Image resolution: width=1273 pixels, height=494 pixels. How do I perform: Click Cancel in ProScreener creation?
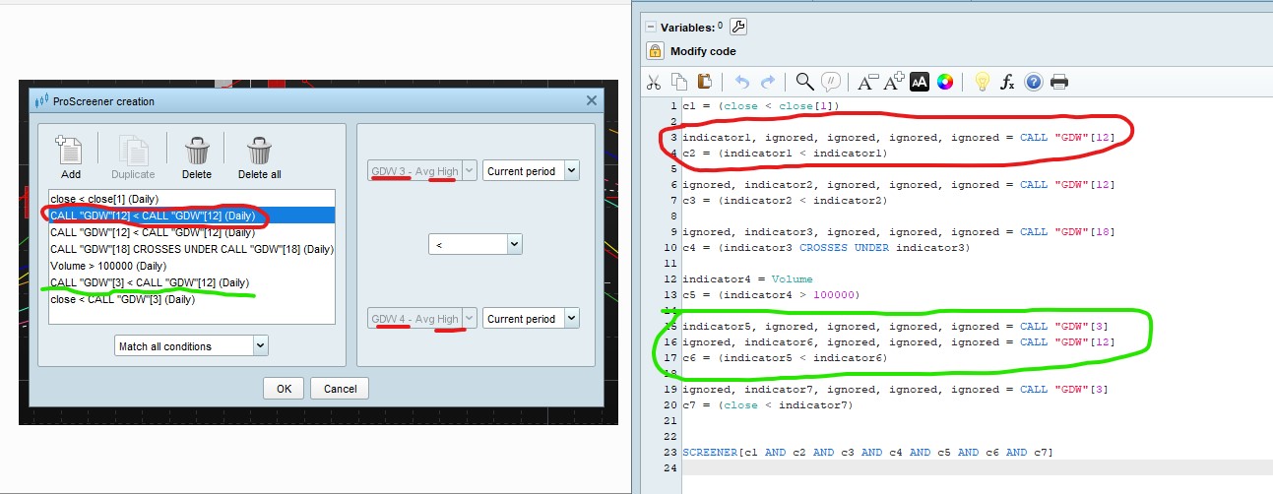[x=340, y=388]
